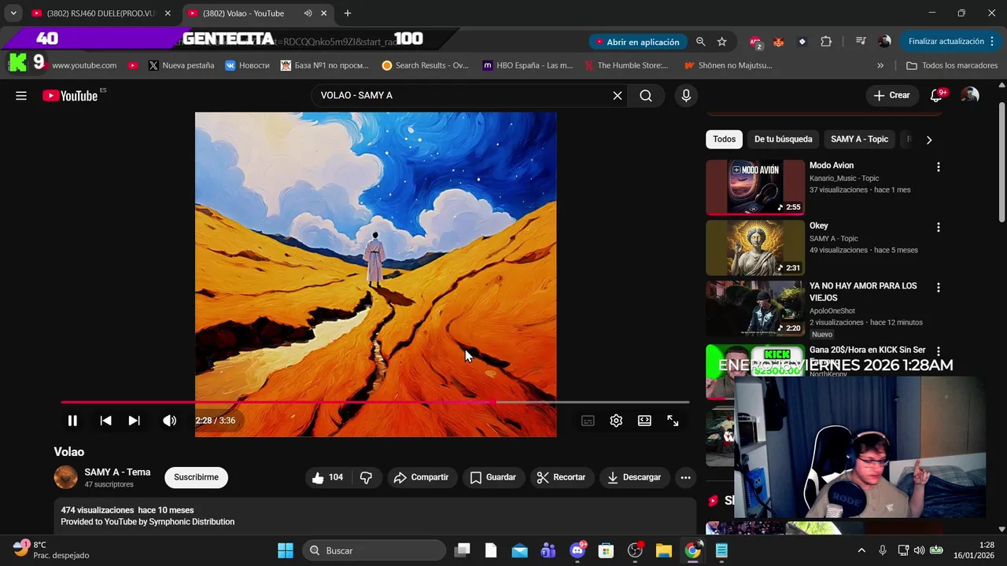This screenshot has height=566, width=1007.
Task: Enter fullscreen mode
Action: 673,421
